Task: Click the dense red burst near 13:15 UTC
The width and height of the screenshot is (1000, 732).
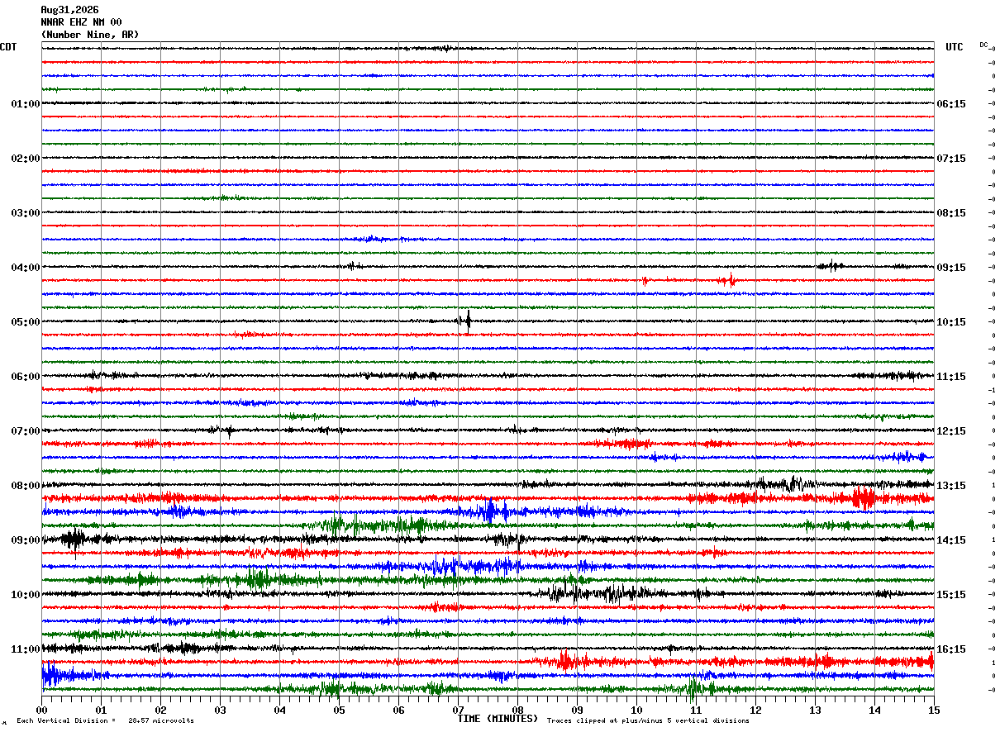Action: tap(864, 498)
